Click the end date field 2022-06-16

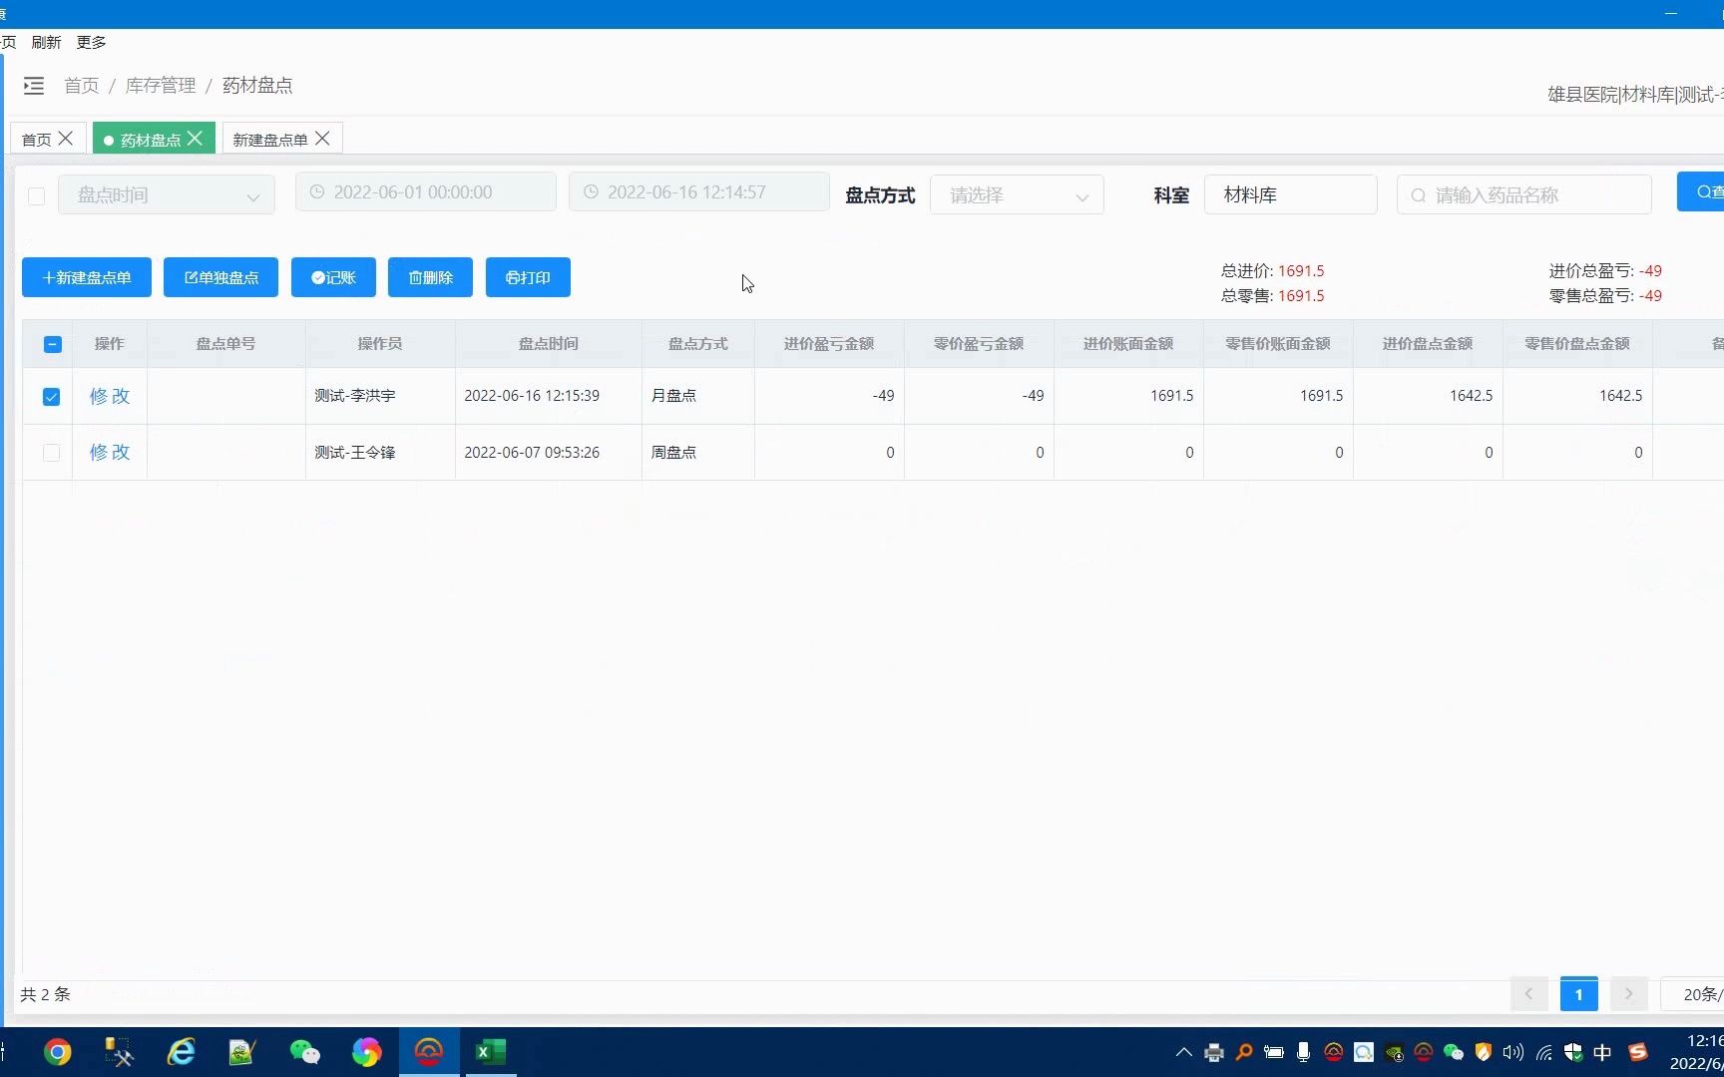point(699,192)
